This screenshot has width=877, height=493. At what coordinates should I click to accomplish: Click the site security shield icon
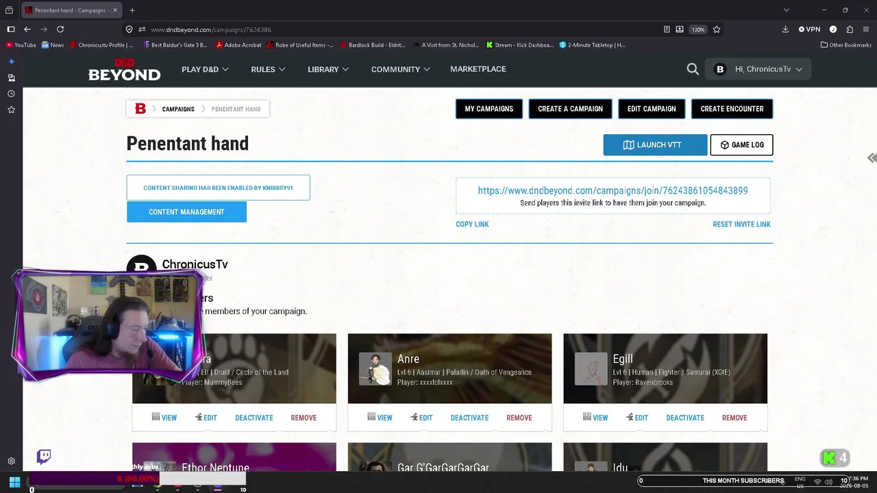coord(129,29)
